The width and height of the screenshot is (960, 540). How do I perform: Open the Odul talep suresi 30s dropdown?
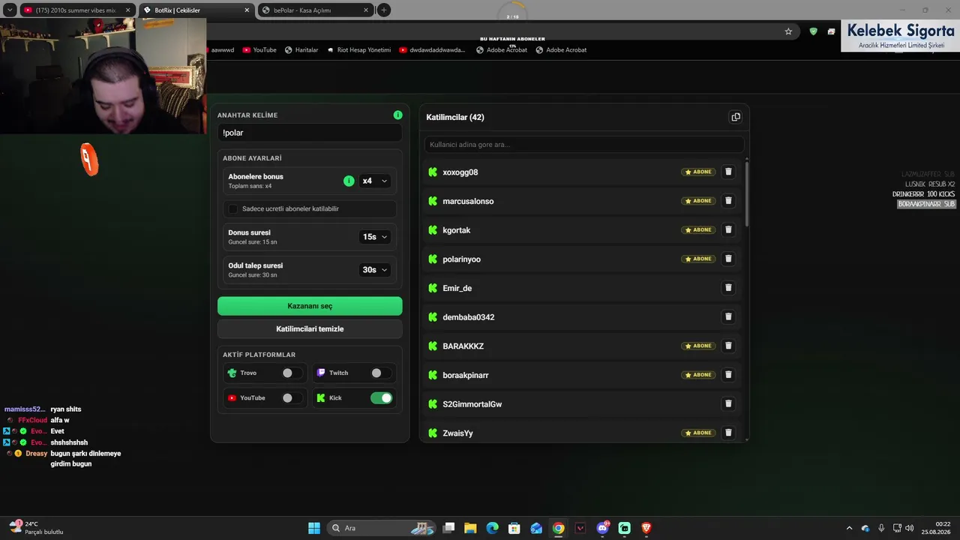375,270
